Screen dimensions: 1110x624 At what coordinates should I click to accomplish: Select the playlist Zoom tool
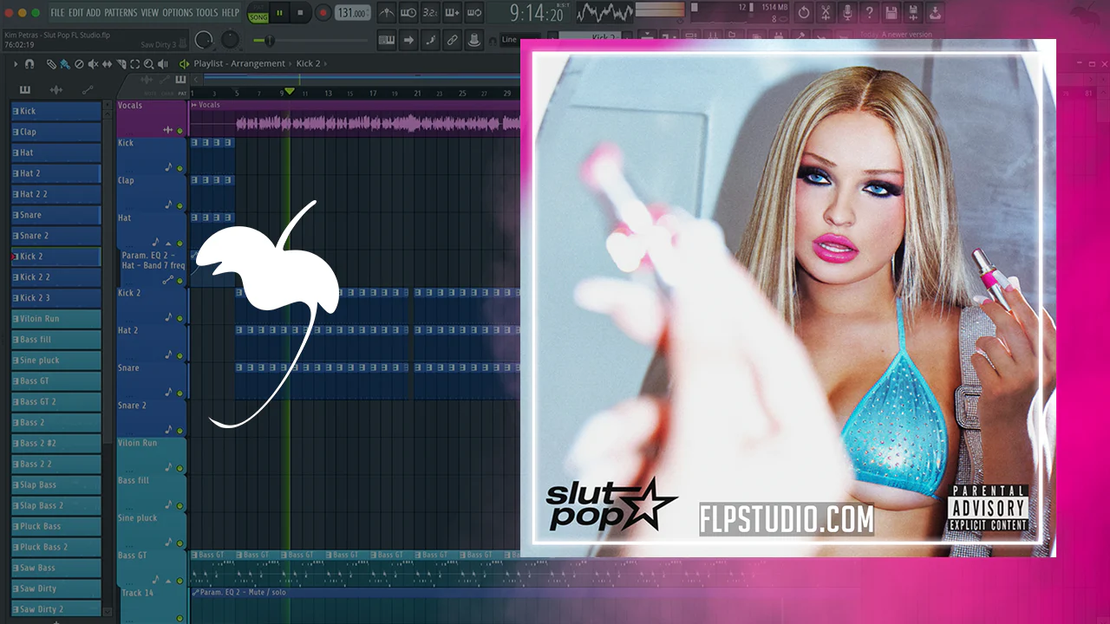click(148, 64)
